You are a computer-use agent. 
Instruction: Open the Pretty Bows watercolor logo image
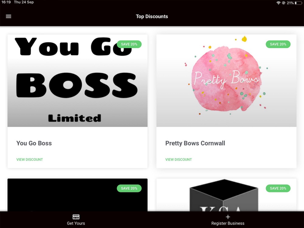click(226, 81)
